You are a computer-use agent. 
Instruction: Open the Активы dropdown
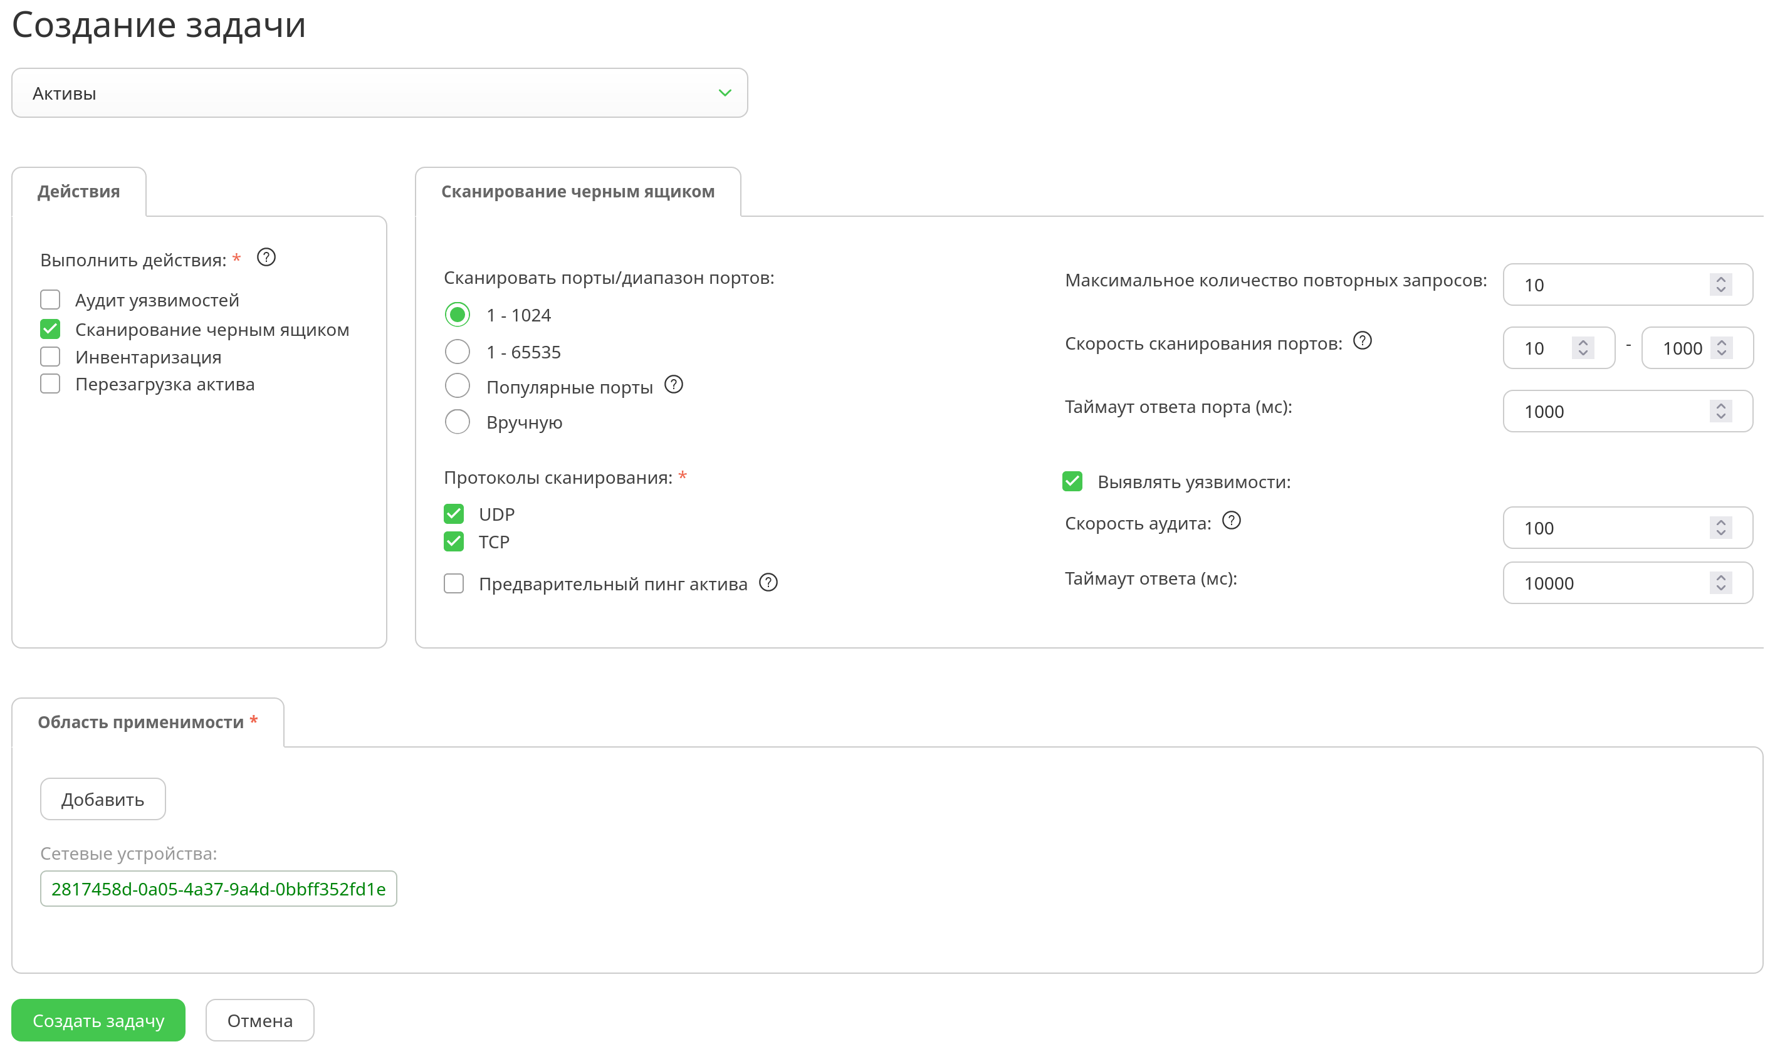(379, 93)
